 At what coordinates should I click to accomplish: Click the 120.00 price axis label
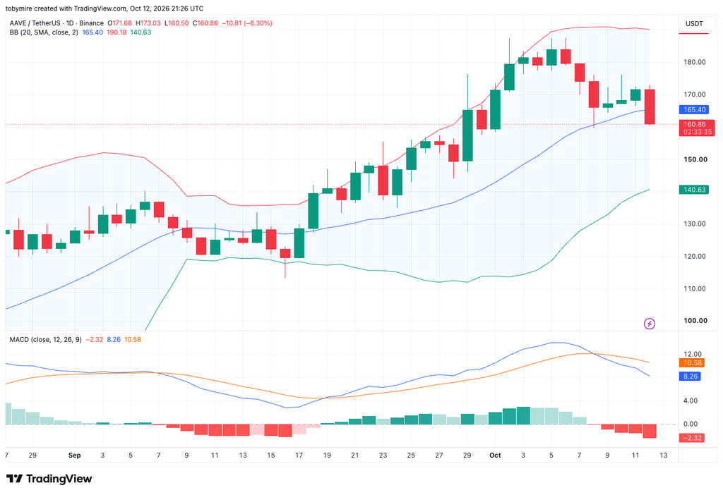[x=695, y=256]
